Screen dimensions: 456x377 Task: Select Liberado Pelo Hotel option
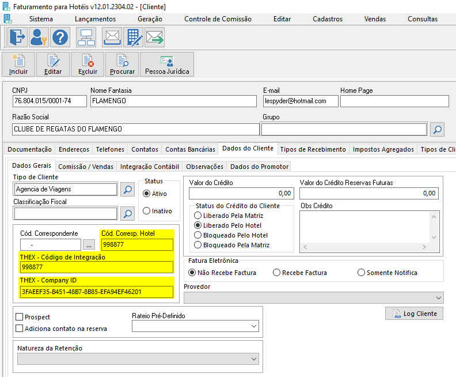coord(197,225)
